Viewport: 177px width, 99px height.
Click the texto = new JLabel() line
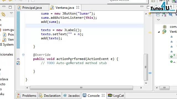61,30
